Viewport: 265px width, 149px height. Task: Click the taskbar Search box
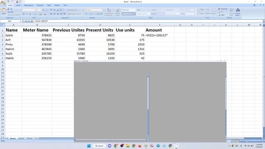tap(99, 146)
